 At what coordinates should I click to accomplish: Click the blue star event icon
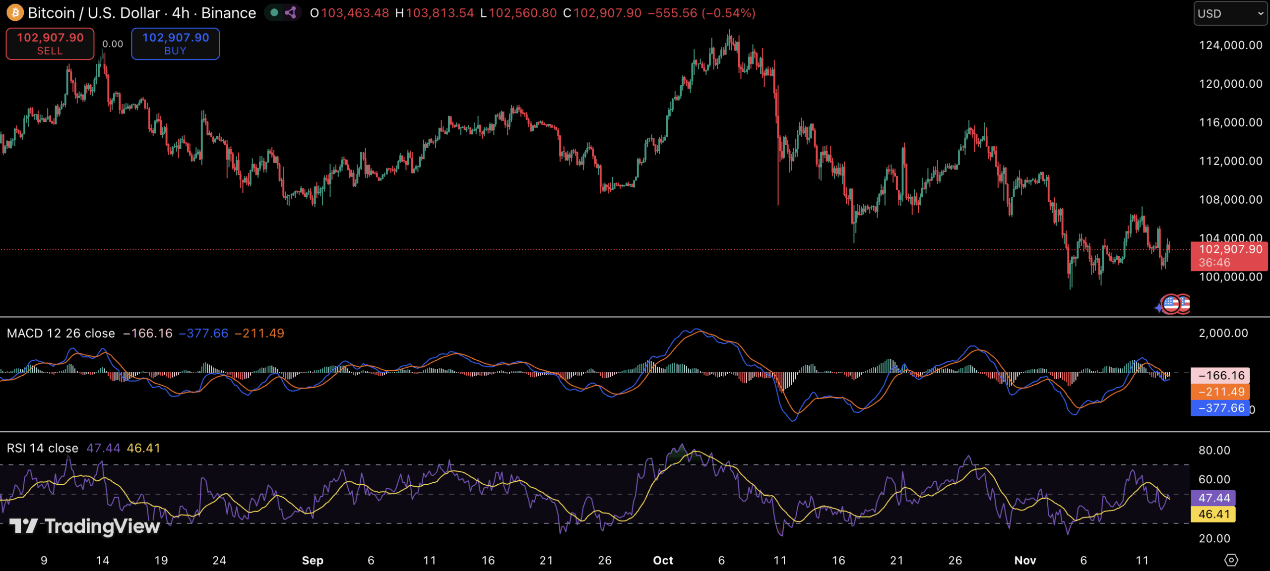[1159, 308]
